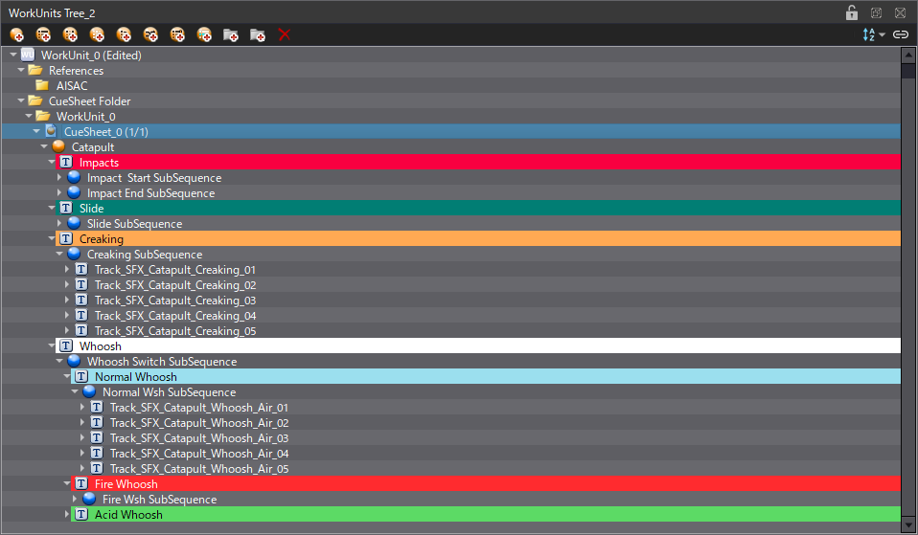Image resolution: width=918 pixels, height=535 pixels.
Task: Expand Impact End SubSequence
Action: click(59, 192)
